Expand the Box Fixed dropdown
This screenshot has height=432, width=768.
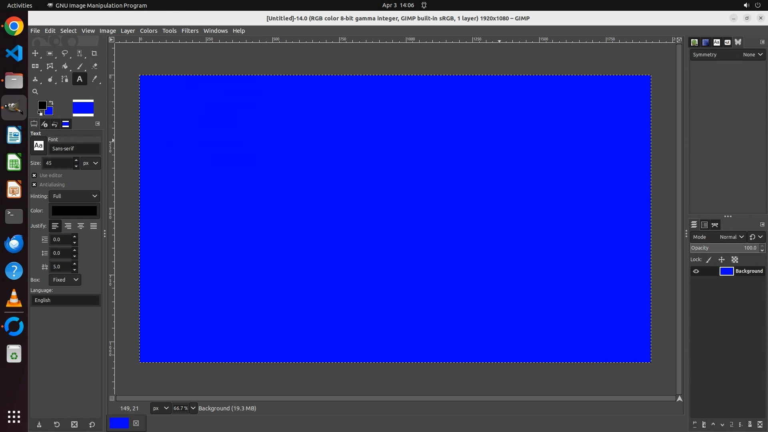coord(65,280)
